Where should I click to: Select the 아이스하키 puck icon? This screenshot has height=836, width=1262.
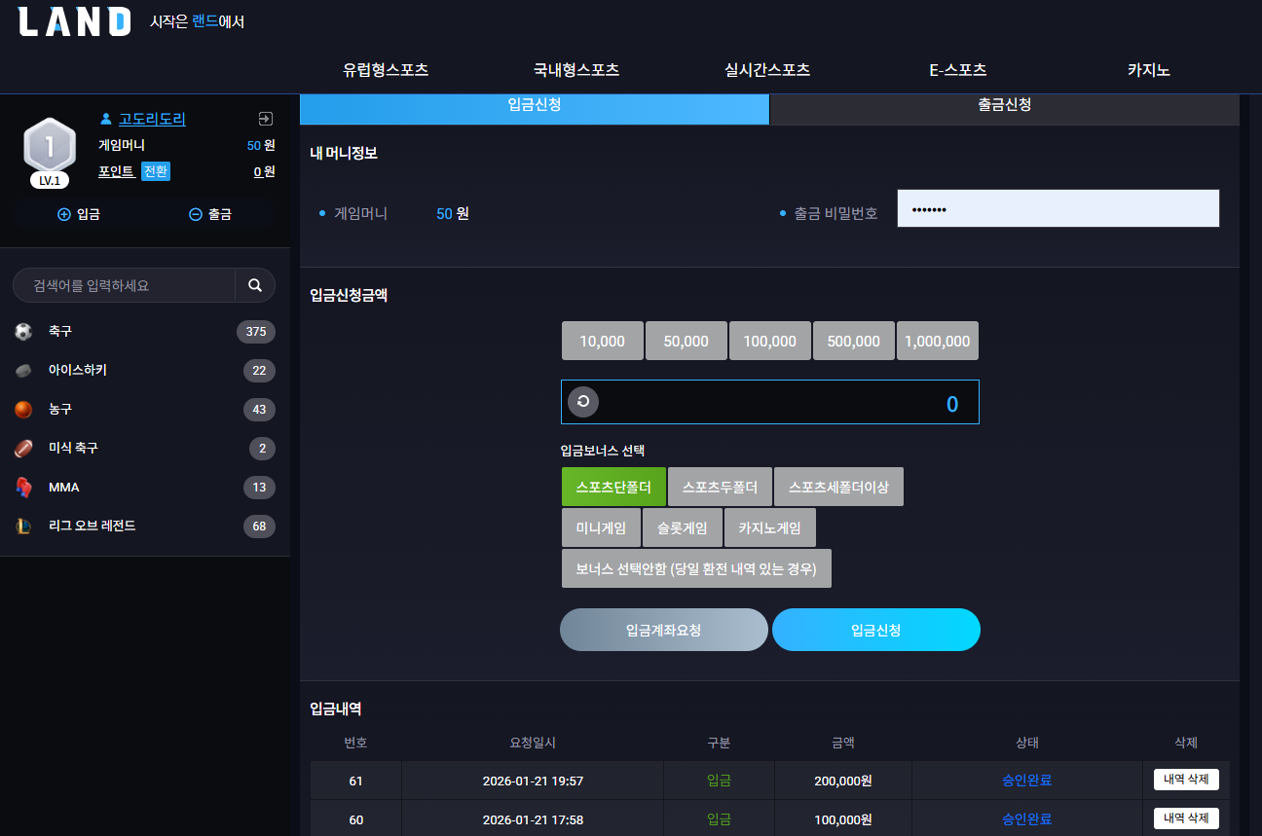tap(23, 371)
